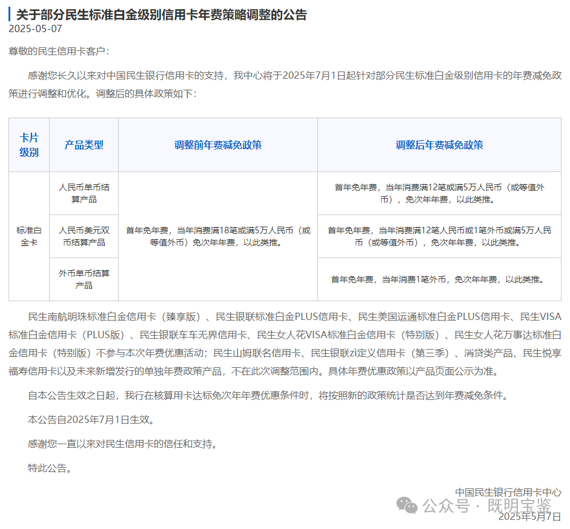Screen dimensions: 570x529
Task: Click the date 2025-05-07 under the title
Action: (x=35, y=28)
